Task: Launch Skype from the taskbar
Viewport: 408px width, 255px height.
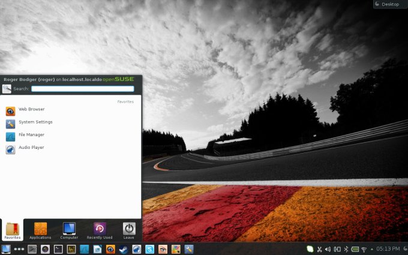Action: tap(149, 249)
